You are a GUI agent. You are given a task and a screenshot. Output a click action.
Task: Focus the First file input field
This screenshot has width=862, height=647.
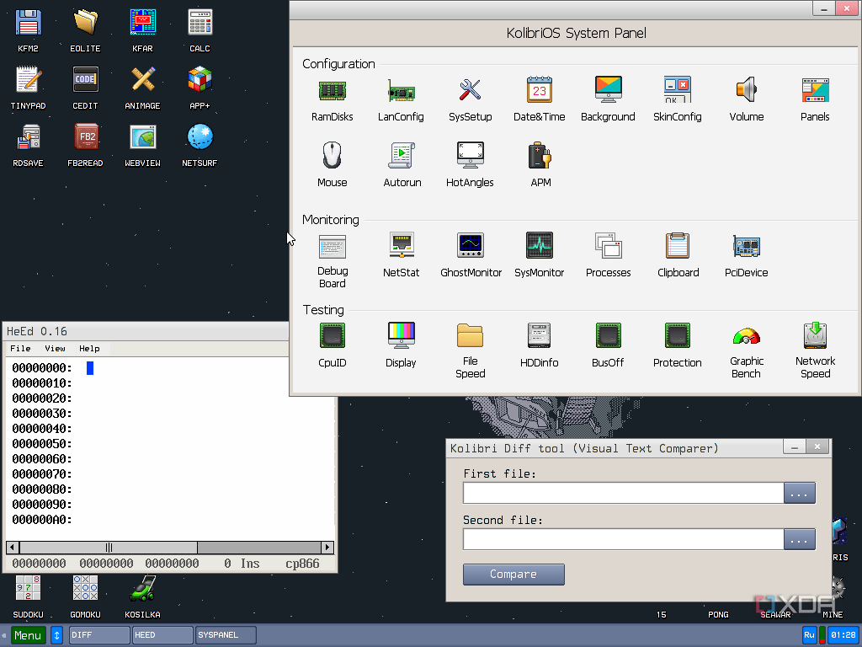tap(624, 493)
